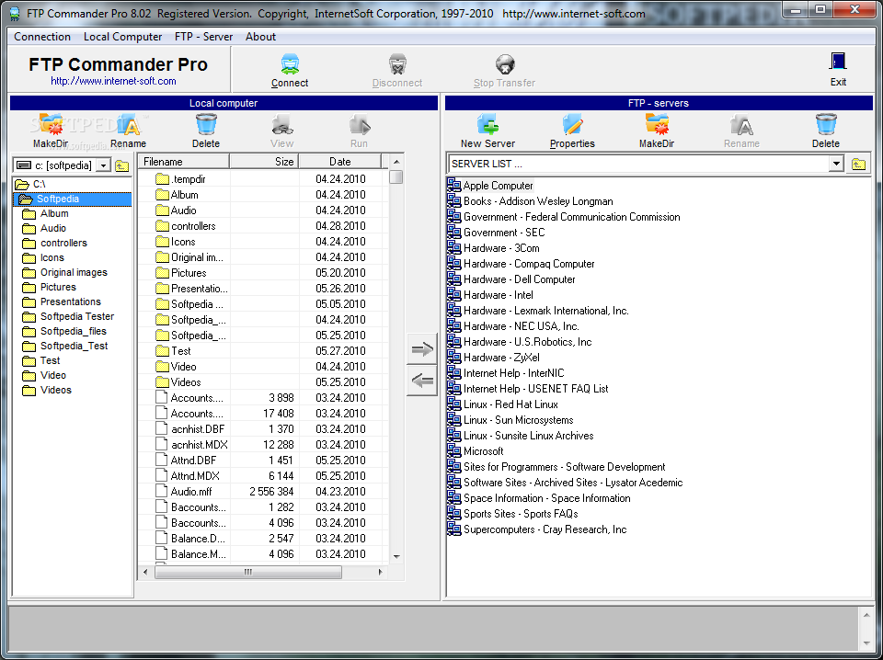Click the file list vertical scrollbar thumb
883x660 pixels.
pyautogui.click(x=396, y=177)
